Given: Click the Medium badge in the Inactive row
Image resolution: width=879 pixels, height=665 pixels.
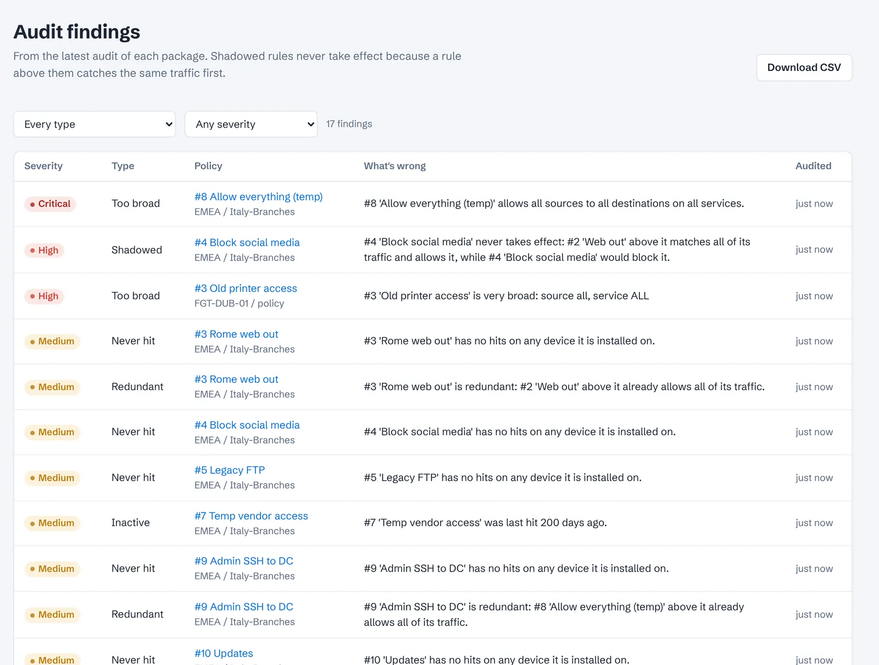Looking at the screenshot, I should (x=52, y=523).
